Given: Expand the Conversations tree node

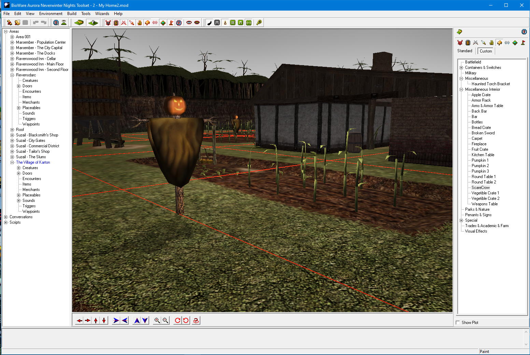Looking at the screenshot, I should pyautogui.click(x=6, y=217).
